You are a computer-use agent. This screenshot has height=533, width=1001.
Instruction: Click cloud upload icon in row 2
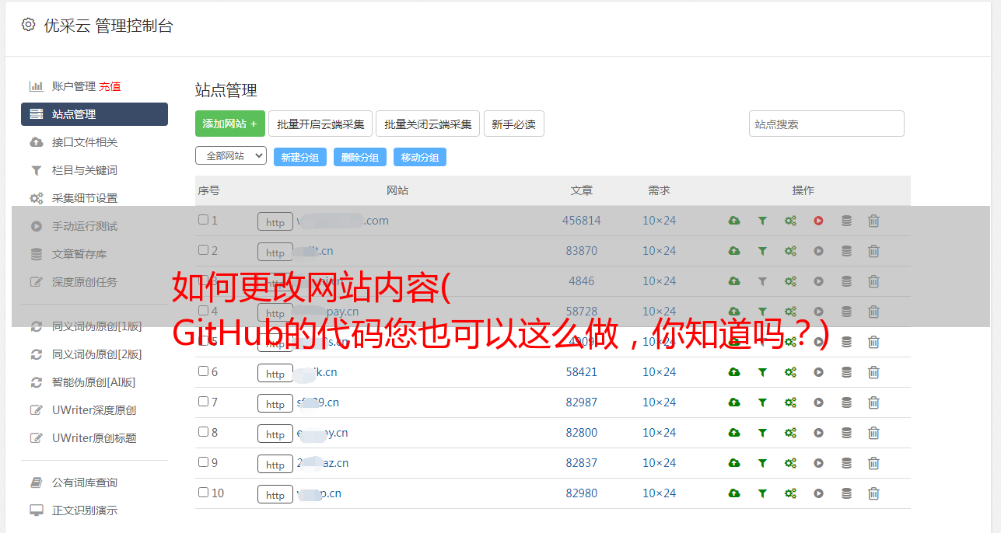point(734,251)
